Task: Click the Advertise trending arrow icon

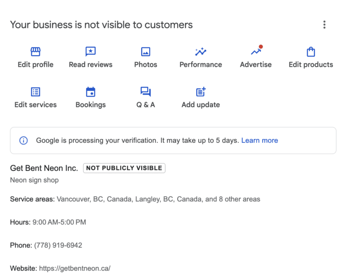Action: coord(256,52)
